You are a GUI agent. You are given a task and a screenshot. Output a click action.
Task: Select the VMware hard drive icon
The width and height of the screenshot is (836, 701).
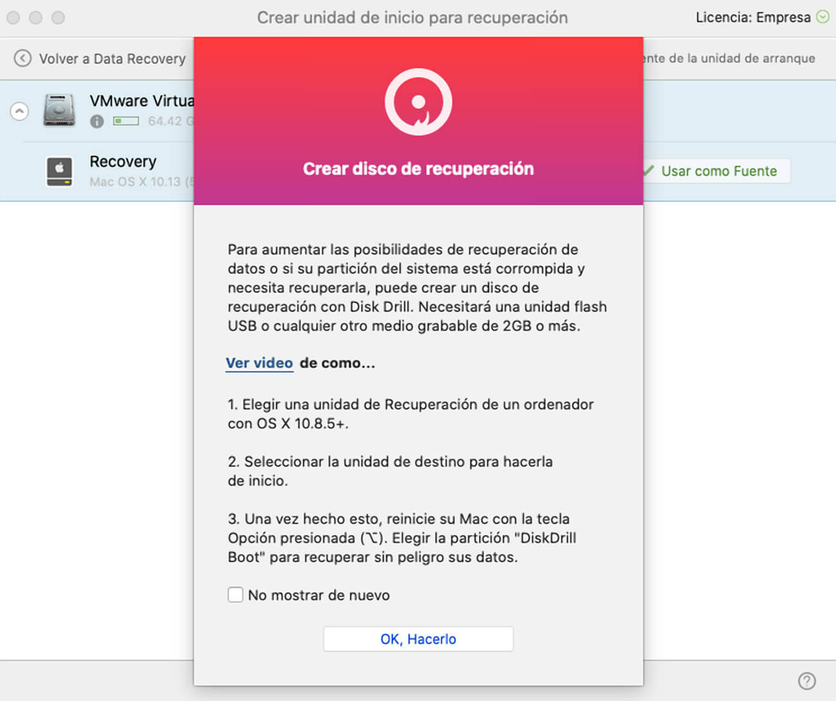[59, 109]
